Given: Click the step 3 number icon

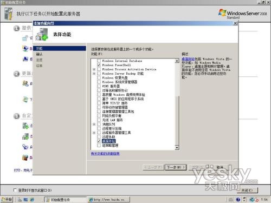Looking at the screenshot, I should 16,116.
